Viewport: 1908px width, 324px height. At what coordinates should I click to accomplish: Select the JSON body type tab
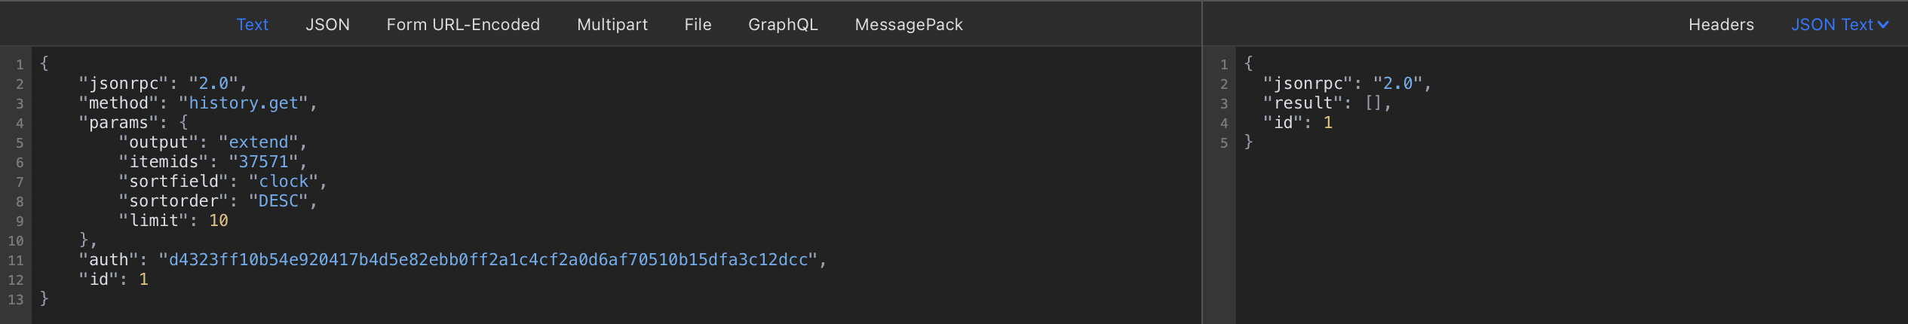coord(327,25)
